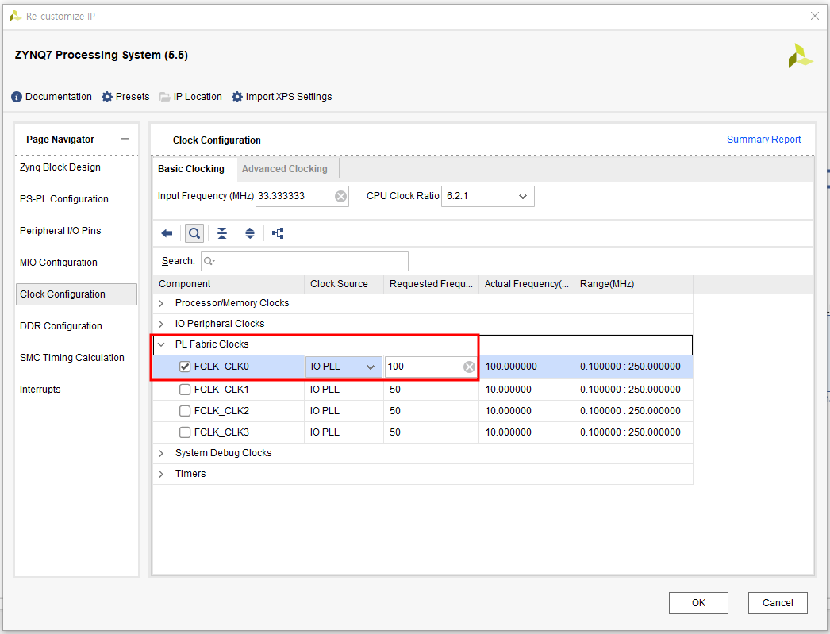Click the OK button
Image resolution: width=830 pixels, height=634 pixels.
(698, 603)
